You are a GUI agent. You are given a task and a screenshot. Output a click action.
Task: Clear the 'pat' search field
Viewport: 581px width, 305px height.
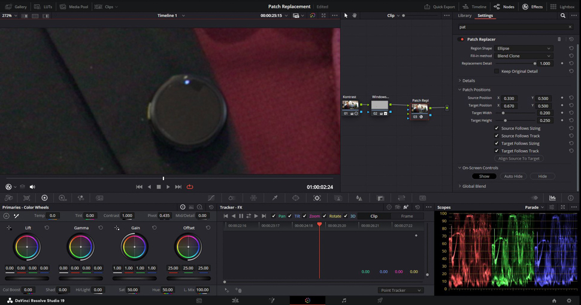[x=570, y=27]
